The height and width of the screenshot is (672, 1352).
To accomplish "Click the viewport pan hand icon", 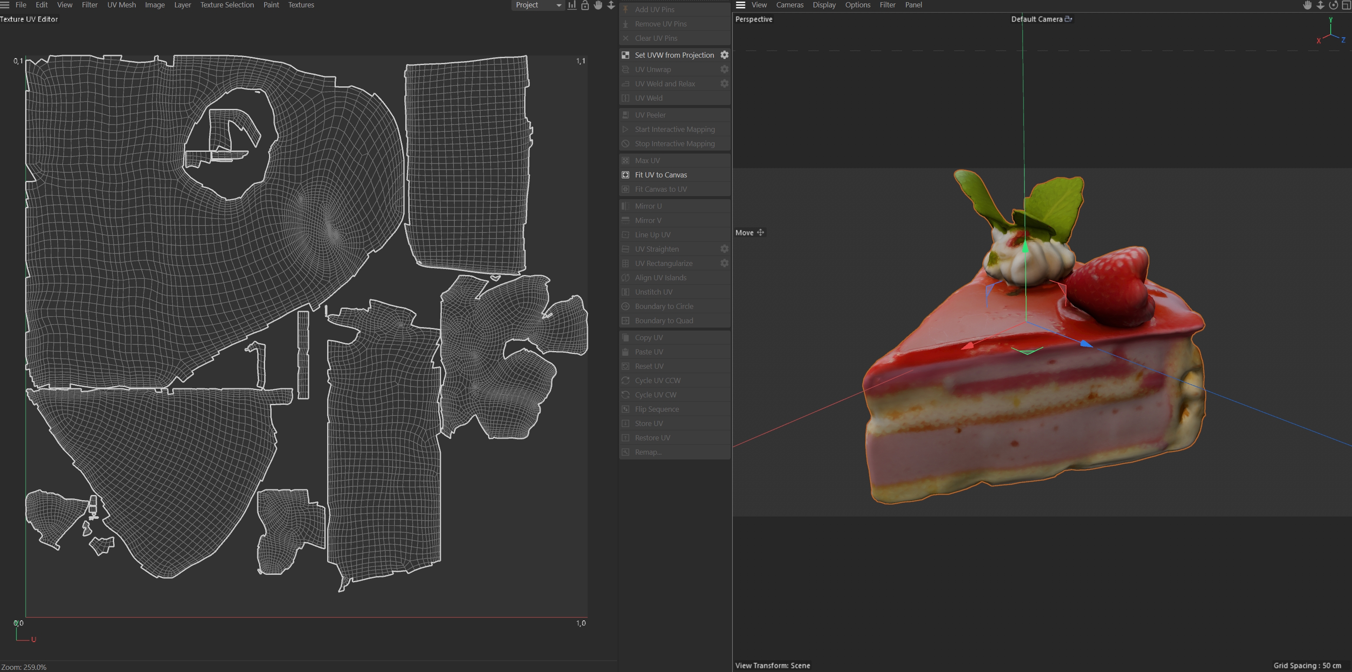I will coord(1307,5).
